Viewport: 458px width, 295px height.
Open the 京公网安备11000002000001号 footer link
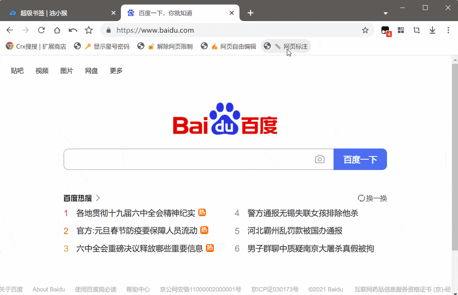pos(200,289)
